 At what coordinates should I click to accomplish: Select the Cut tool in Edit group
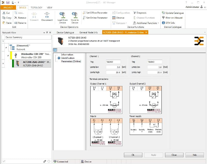[6, 13]
